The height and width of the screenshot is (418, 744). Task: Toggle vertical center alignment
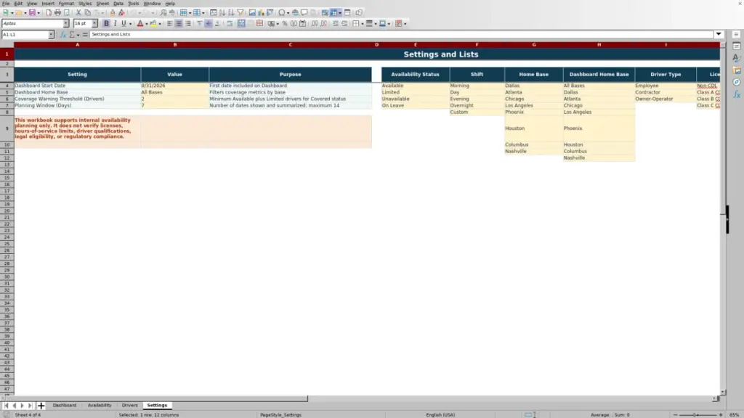[x=209, y=24]
